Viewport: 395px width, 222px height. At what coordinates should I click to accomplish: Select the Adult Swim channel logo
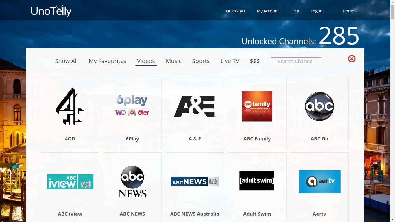click(x=257, y=181)
